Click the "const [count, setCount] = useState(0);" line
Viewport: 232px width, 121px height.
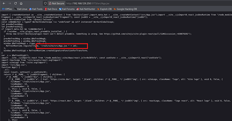[26, 72]
